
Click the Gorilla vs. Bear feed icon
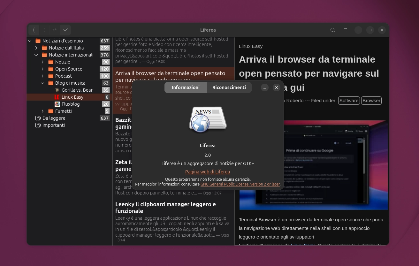(x=57, y=90)
